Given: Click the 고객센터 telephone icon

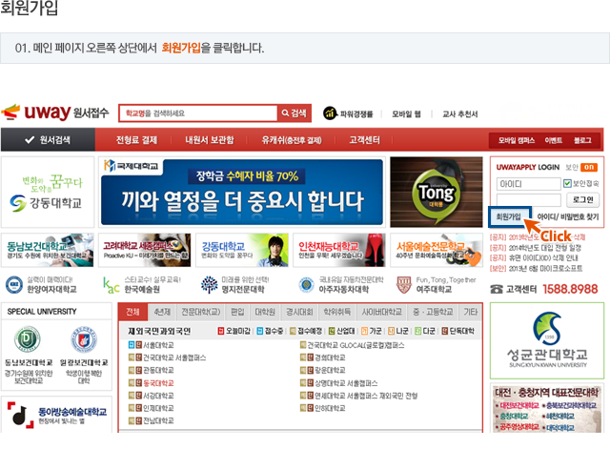Looking at the screenshot, I should (x=496, y=289).
